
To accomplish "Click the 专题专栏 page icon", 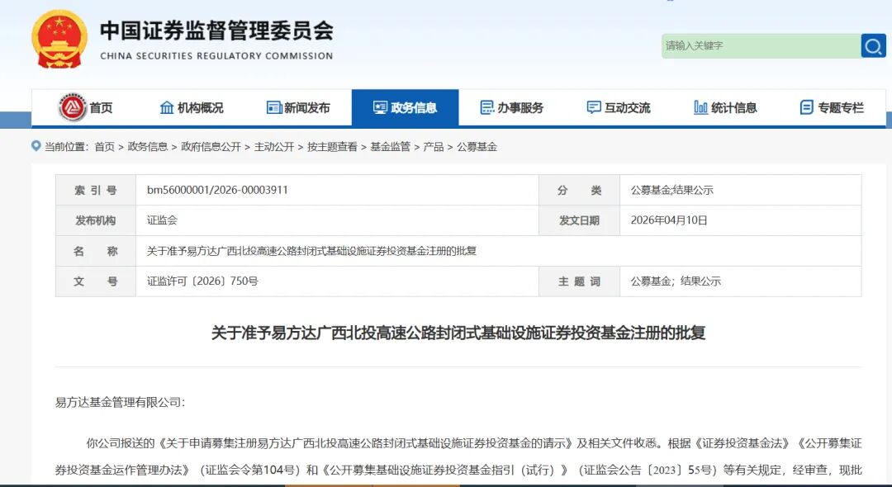I will click(807, 107).
